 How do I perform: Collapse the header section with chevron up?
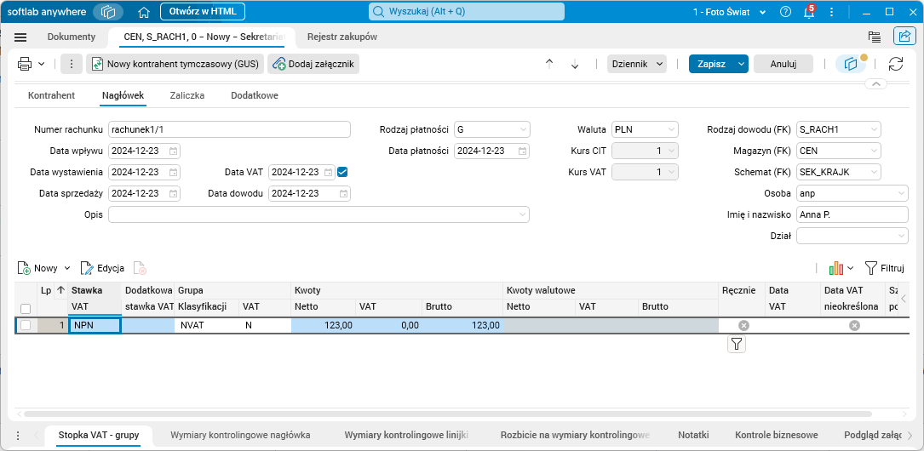(x=875, y=85)
